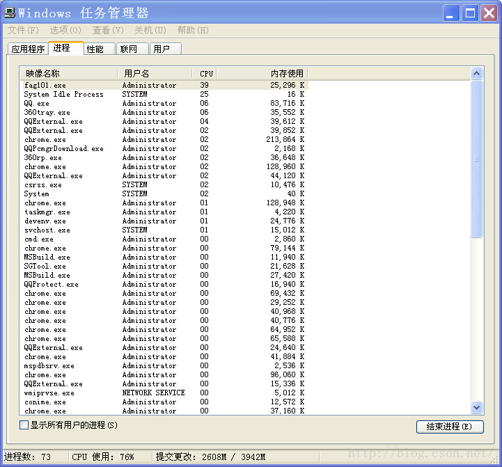Select the 360tray.exe process
This screenshot has width=502, height=467.
click(x=164, y=112)
